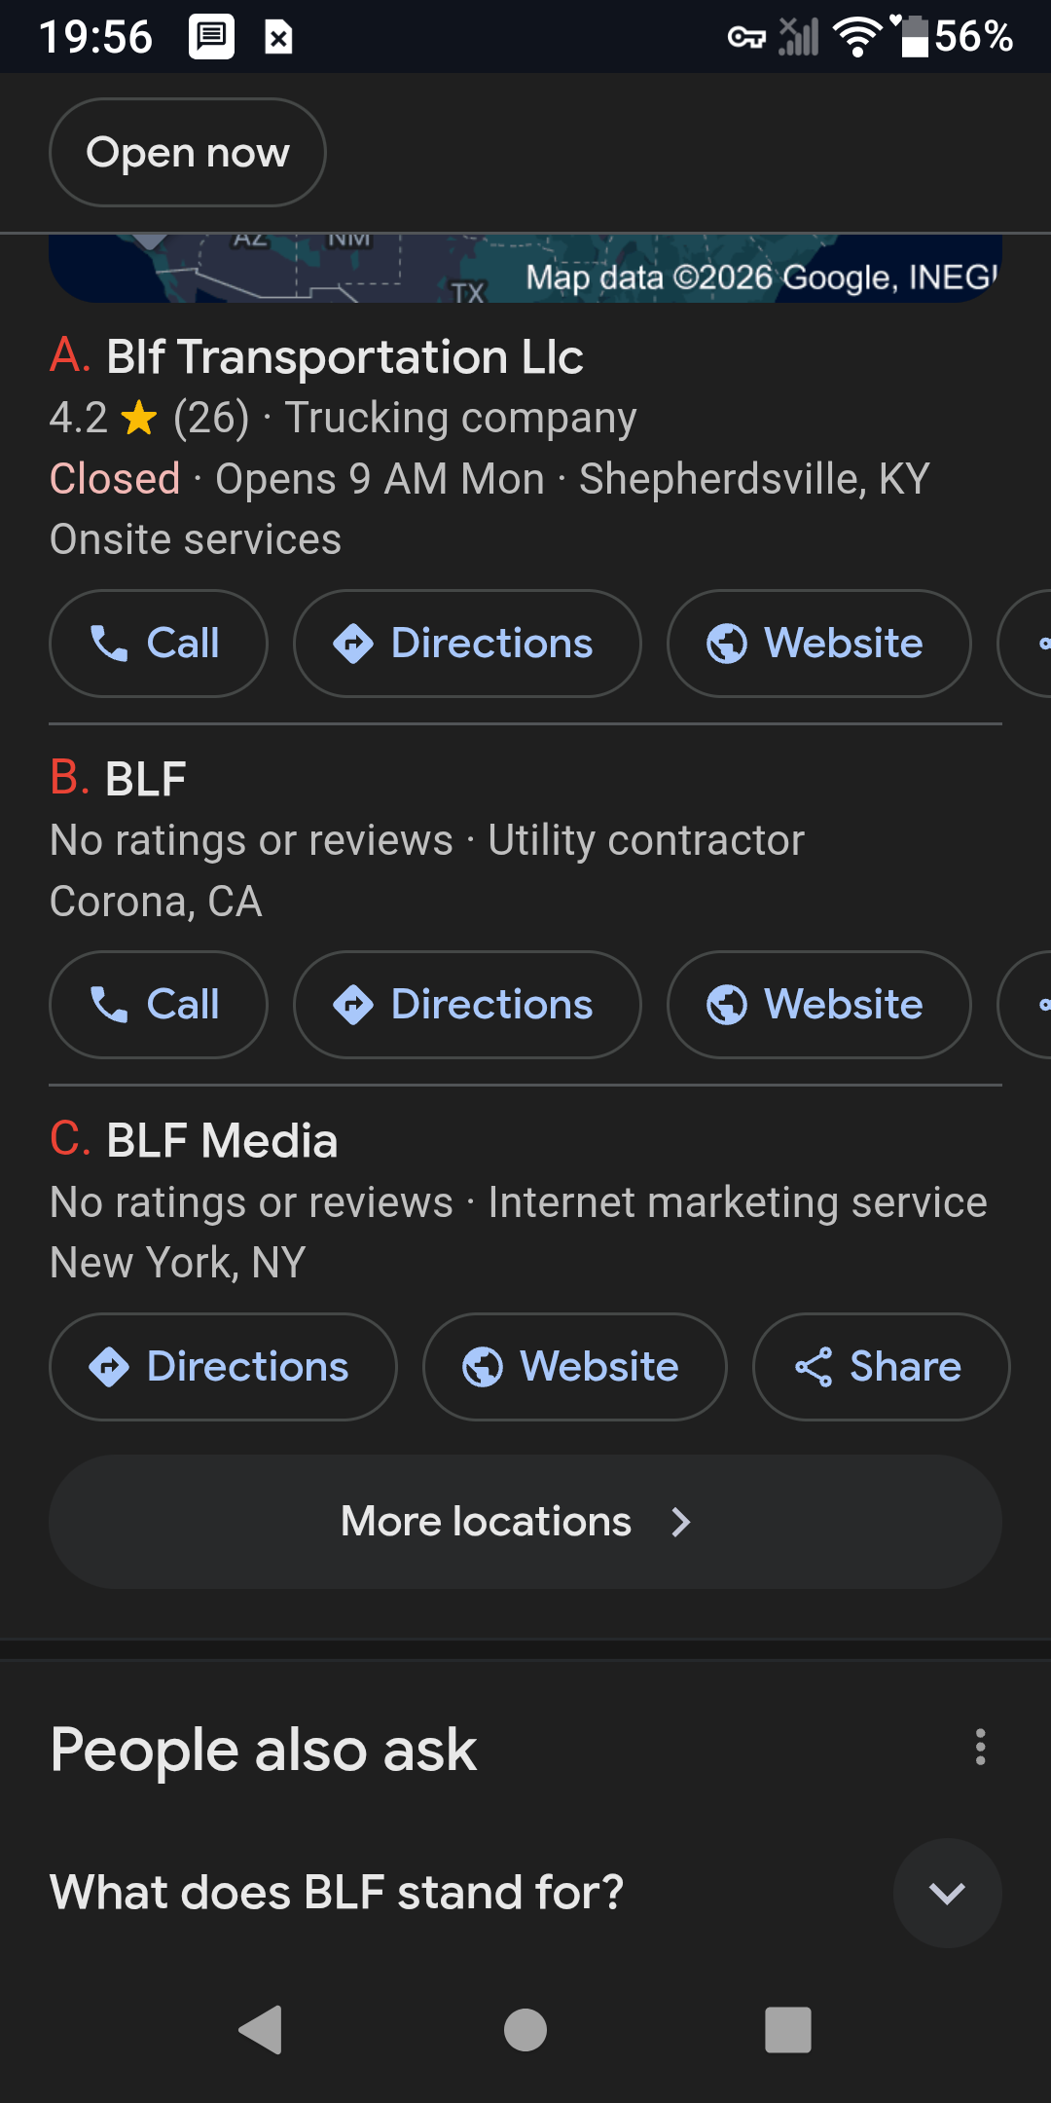Open Website globe icon for Blf Transportation
Viewport: 1051px width, 2103px height.
coord(727,644)
